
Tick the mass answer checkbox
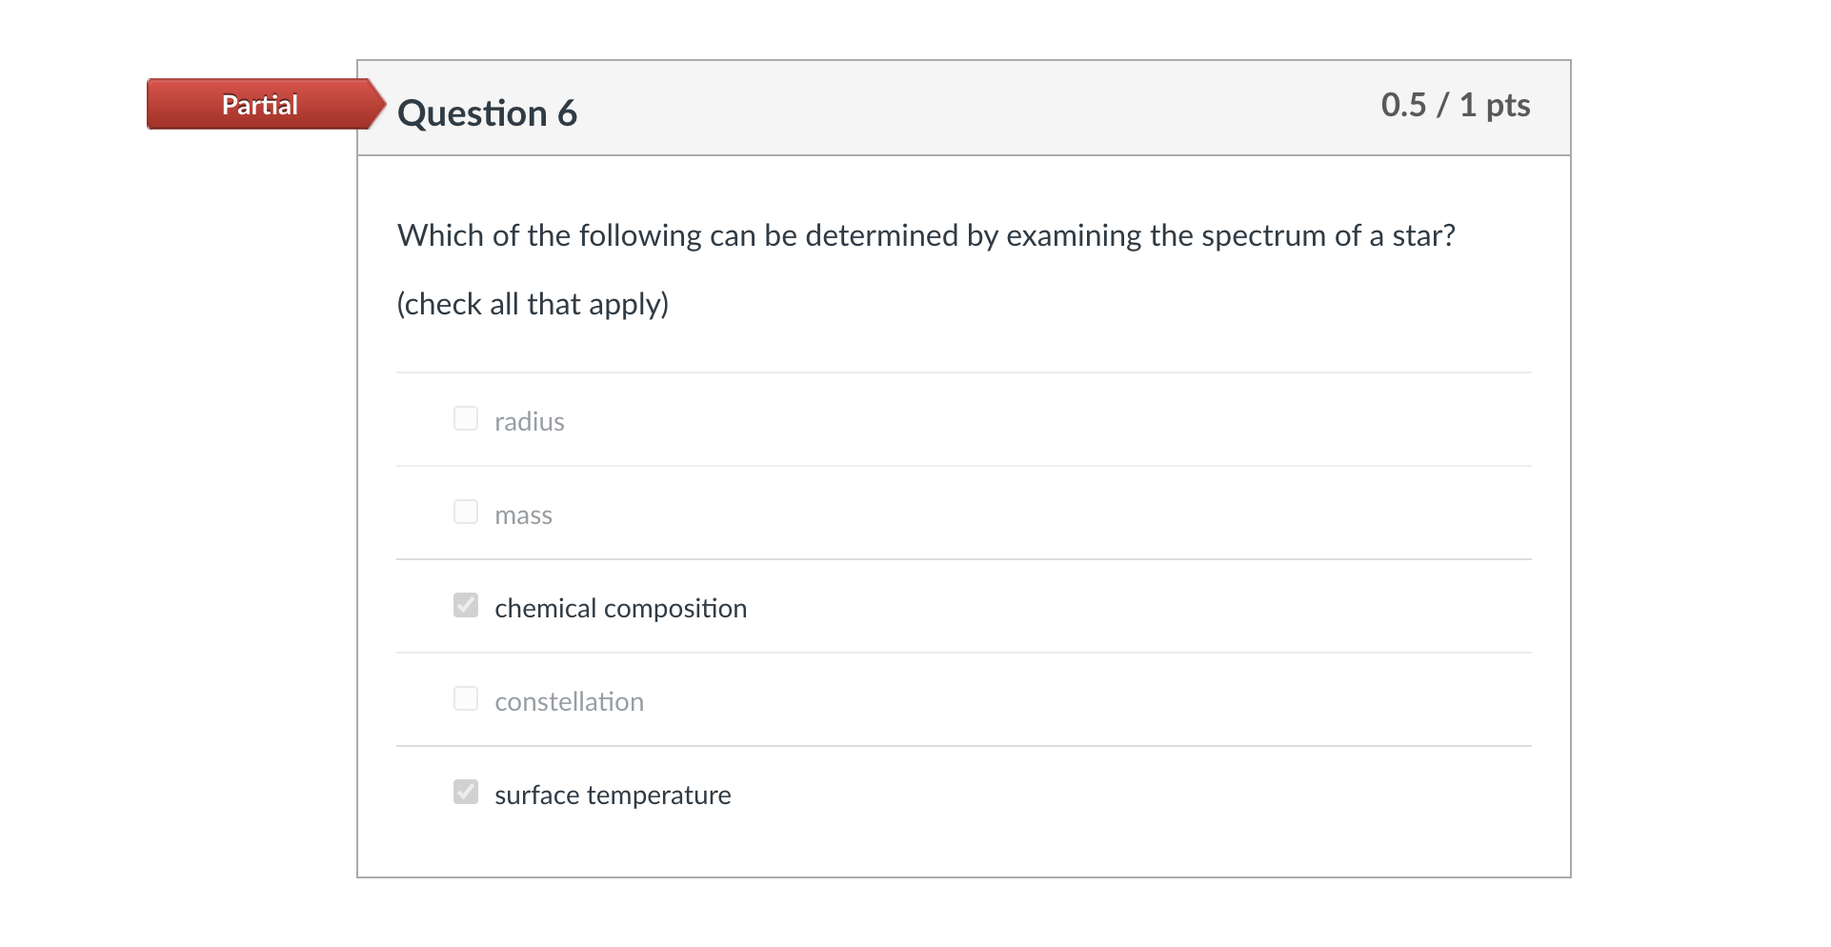(x=466, y=512)
